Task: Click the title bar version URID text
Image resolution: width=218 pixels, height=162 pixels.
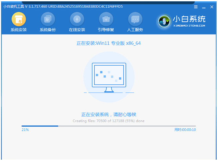Action: (x=63, y=7)
